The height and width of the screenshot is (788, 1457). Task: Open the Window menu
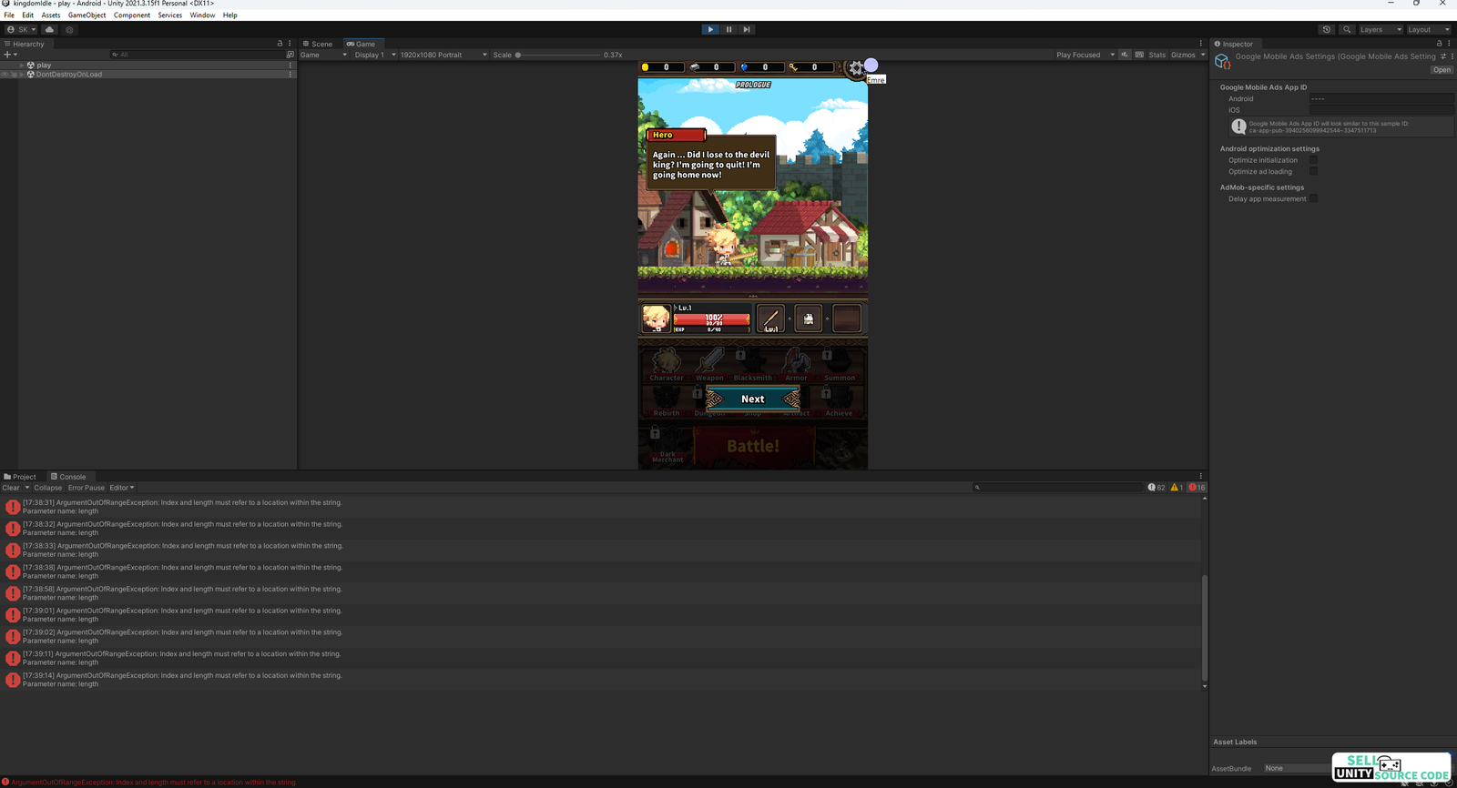[x=202, y=15]
